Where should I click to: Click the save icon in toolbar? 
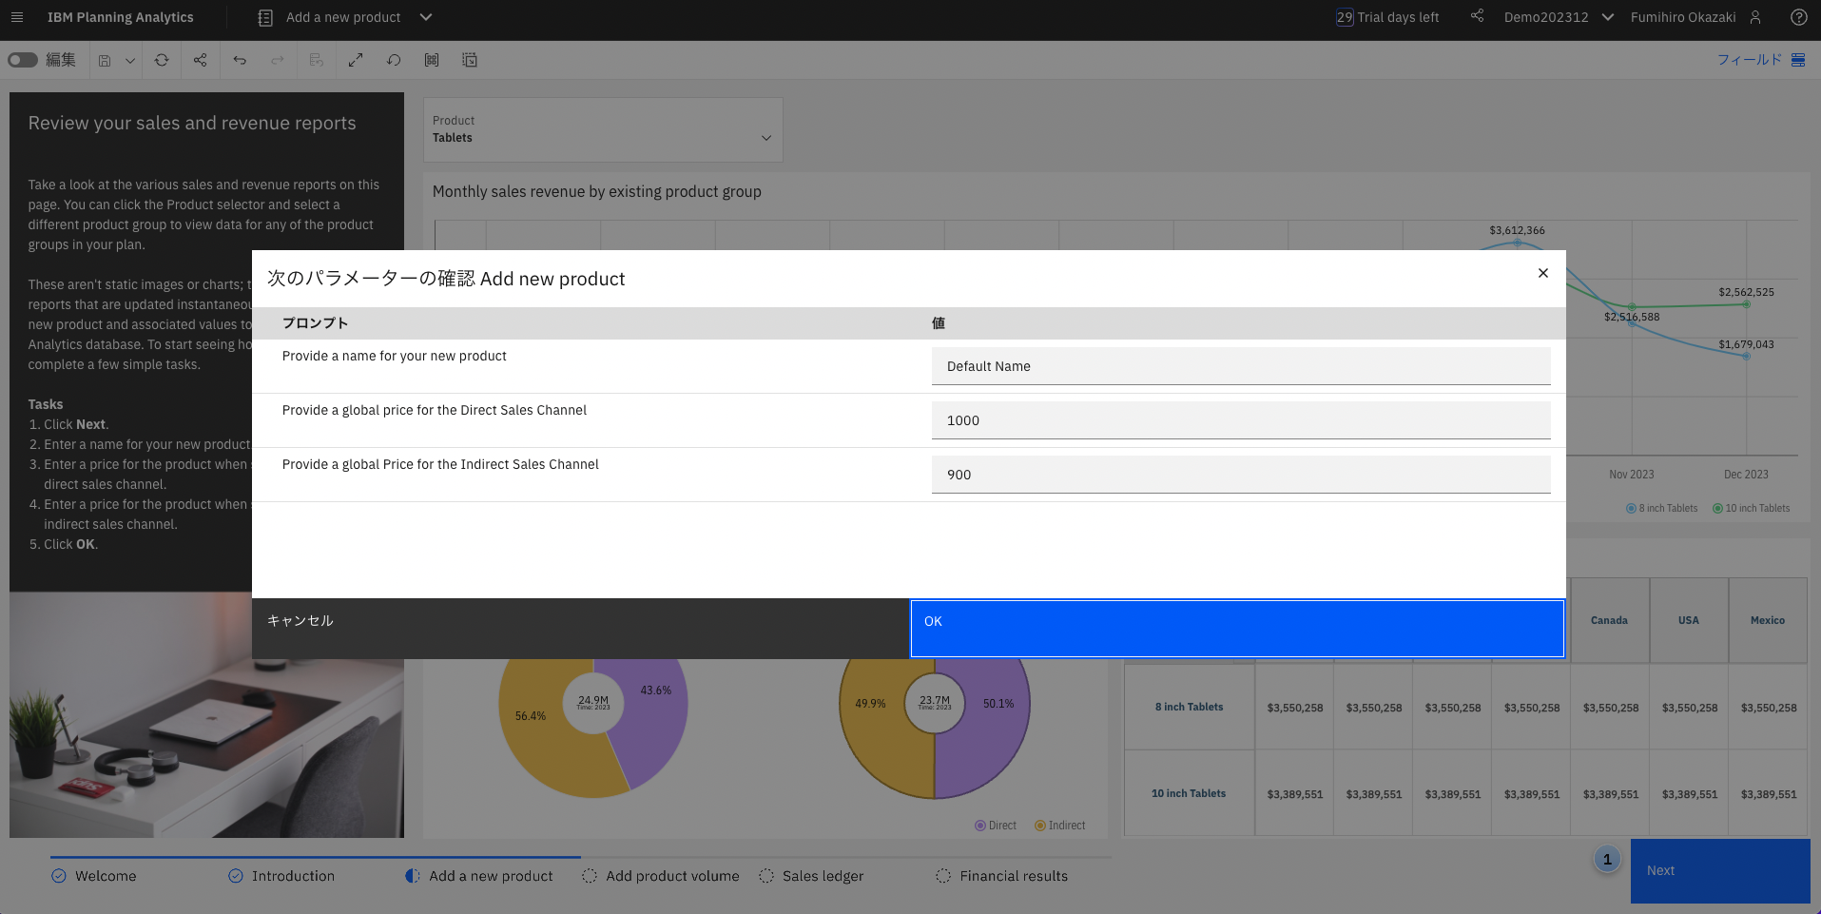pyautogui.click(x=105, y=60)
